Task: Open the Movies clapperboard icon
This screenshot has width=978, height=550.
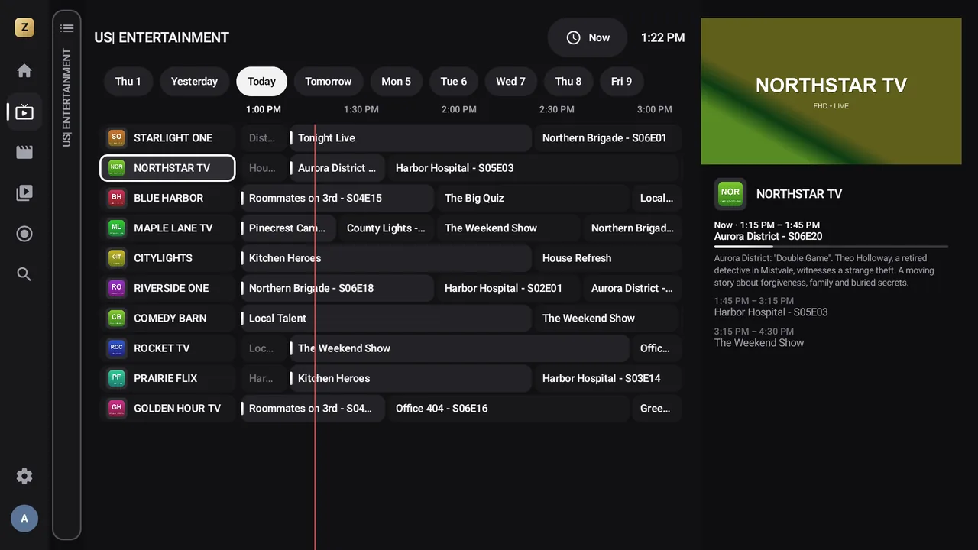Action: (x=24, y=153)
